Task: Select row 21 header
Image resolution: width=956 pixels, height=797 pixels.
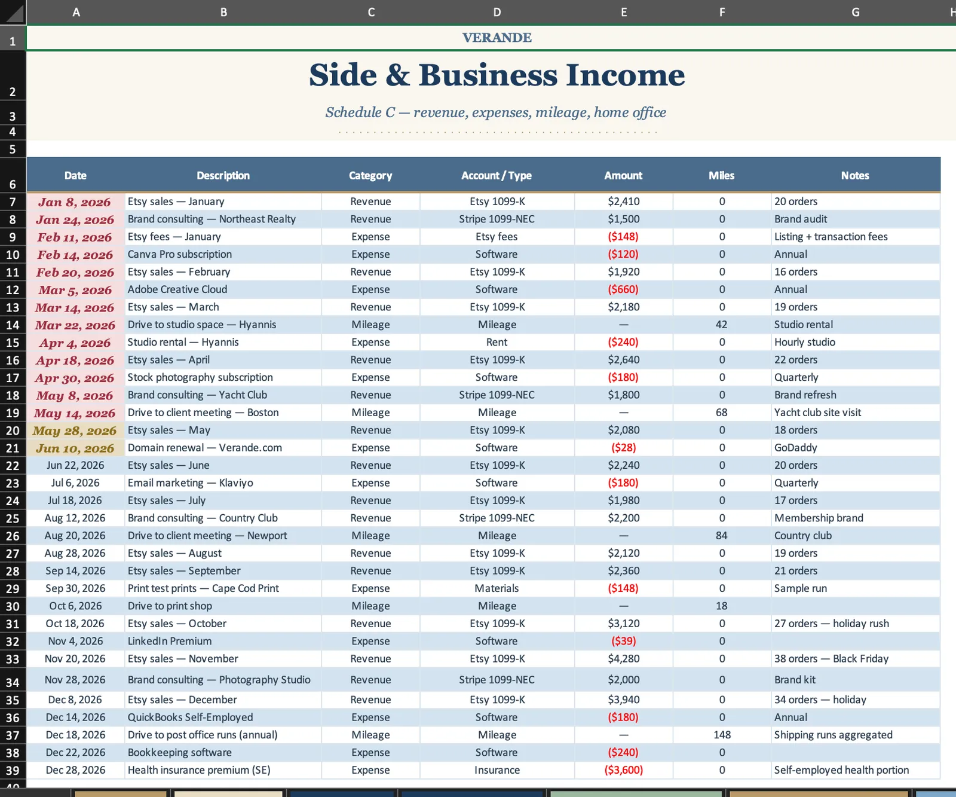Action: point(13,448)
